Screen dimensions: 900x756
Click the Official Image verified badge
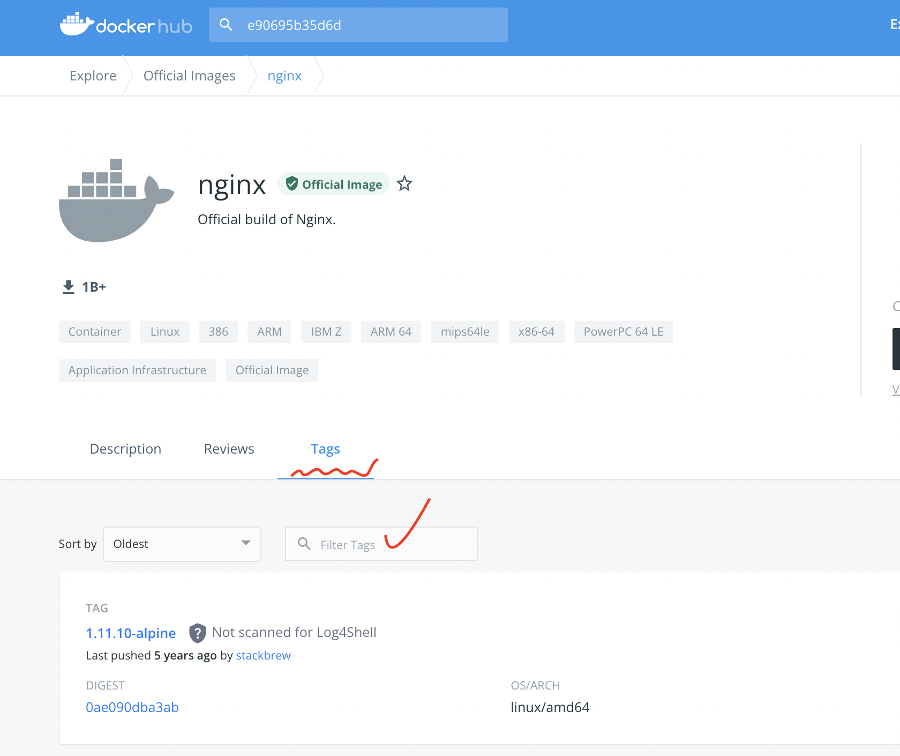click(333, 184)
